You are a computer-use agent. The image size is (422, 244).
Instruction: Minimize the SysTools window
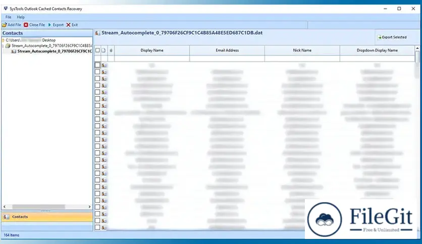coord(385,9)
